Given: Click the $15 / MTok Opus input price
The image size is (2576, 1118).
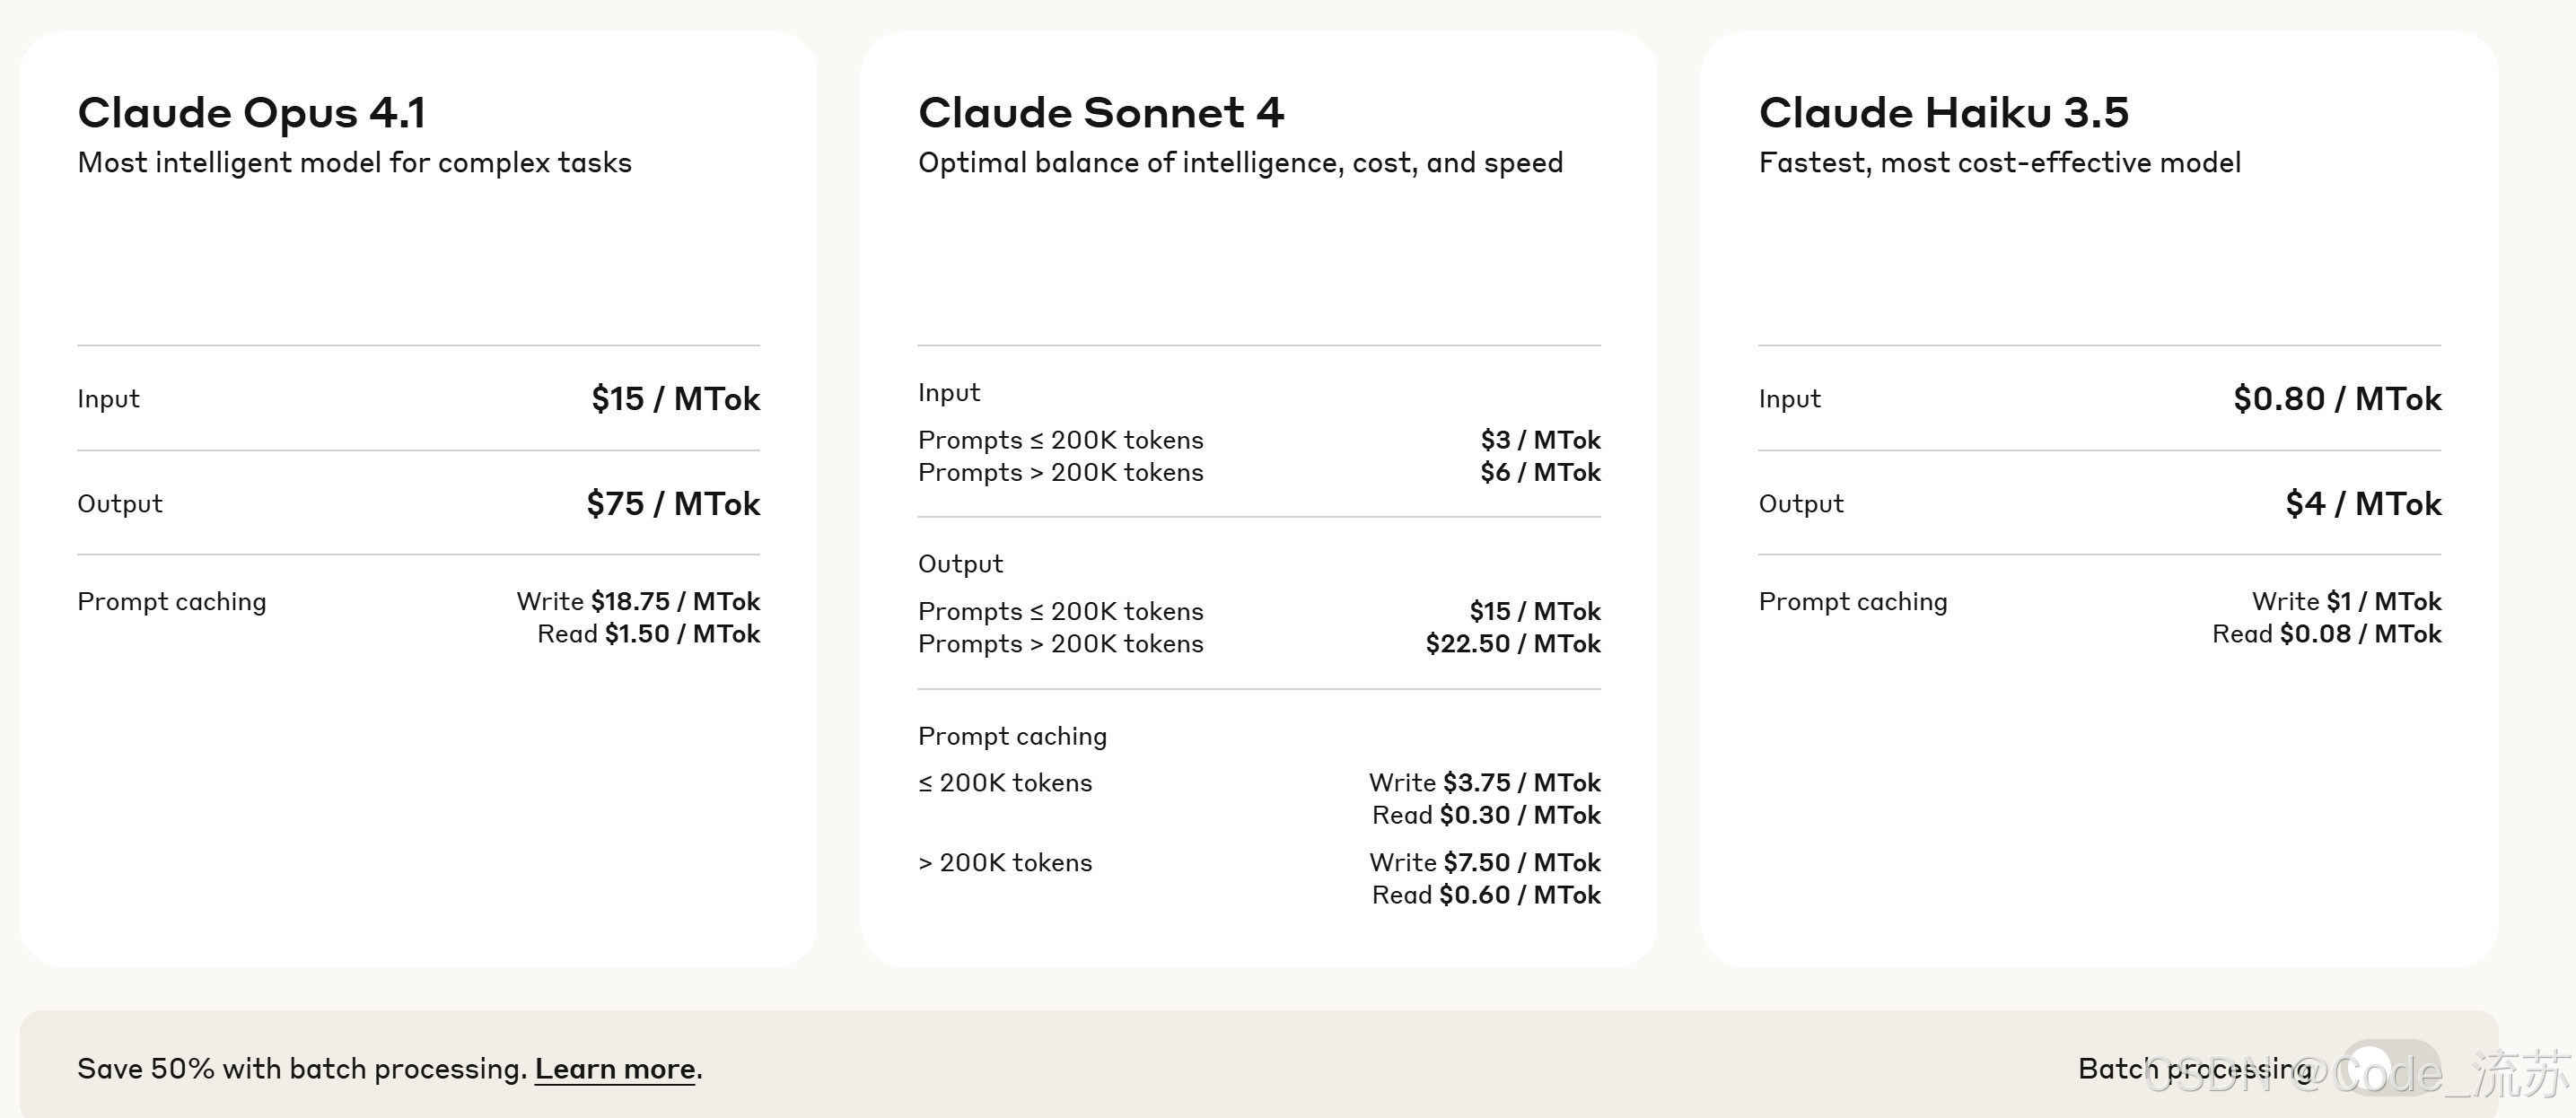Looking at the screenshot, I should (x=676, y=398).
